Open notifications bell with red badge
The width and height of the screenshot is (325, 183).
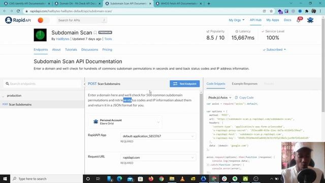(x=299, y=20)
